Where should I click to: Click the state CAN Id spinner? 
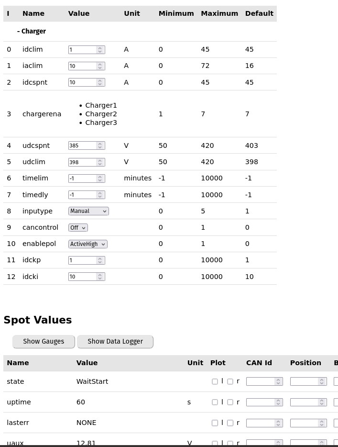pos(278,381)
